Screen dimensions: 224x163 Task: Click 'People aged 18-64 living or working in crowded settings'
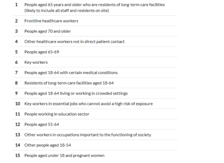[76, 93]
